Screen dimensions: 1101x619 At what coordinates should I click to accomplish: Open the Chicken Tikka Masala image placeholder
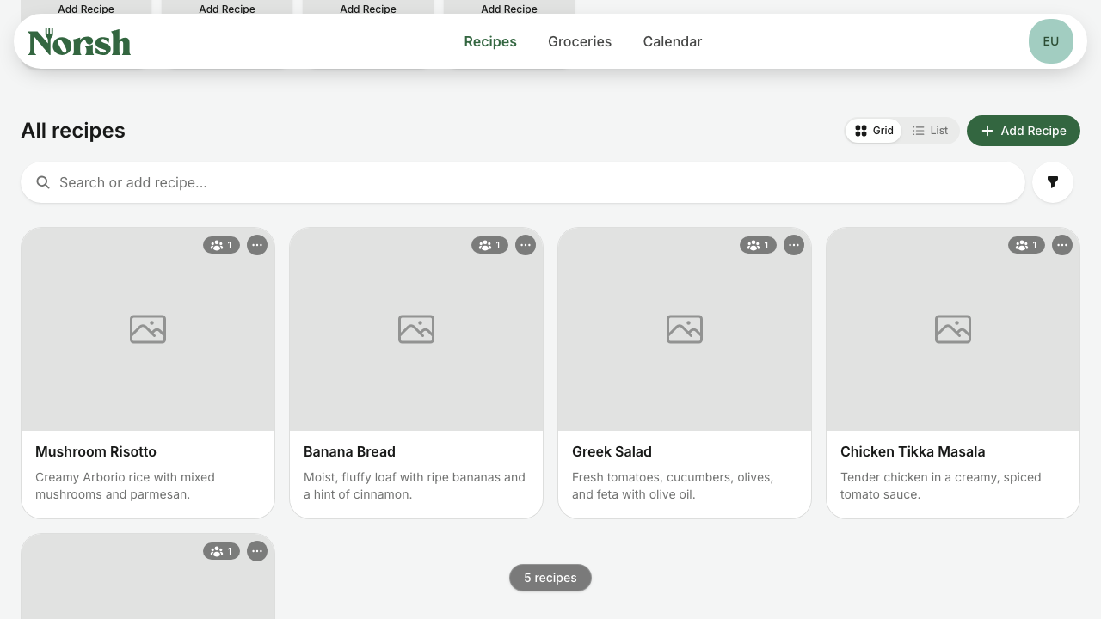coord(953,329)
